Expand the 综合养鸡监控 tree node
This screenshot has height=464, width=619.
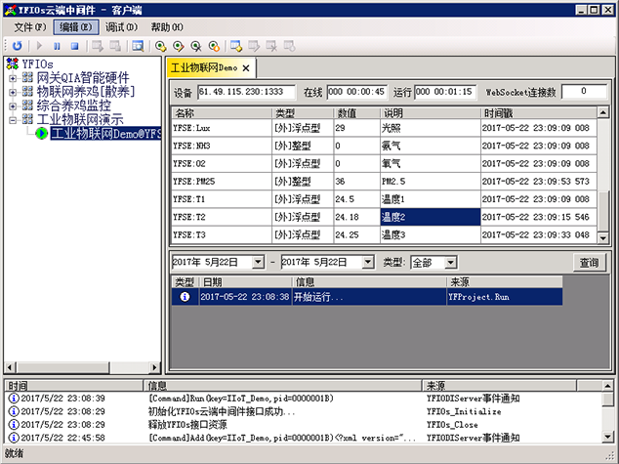point(13,105)
